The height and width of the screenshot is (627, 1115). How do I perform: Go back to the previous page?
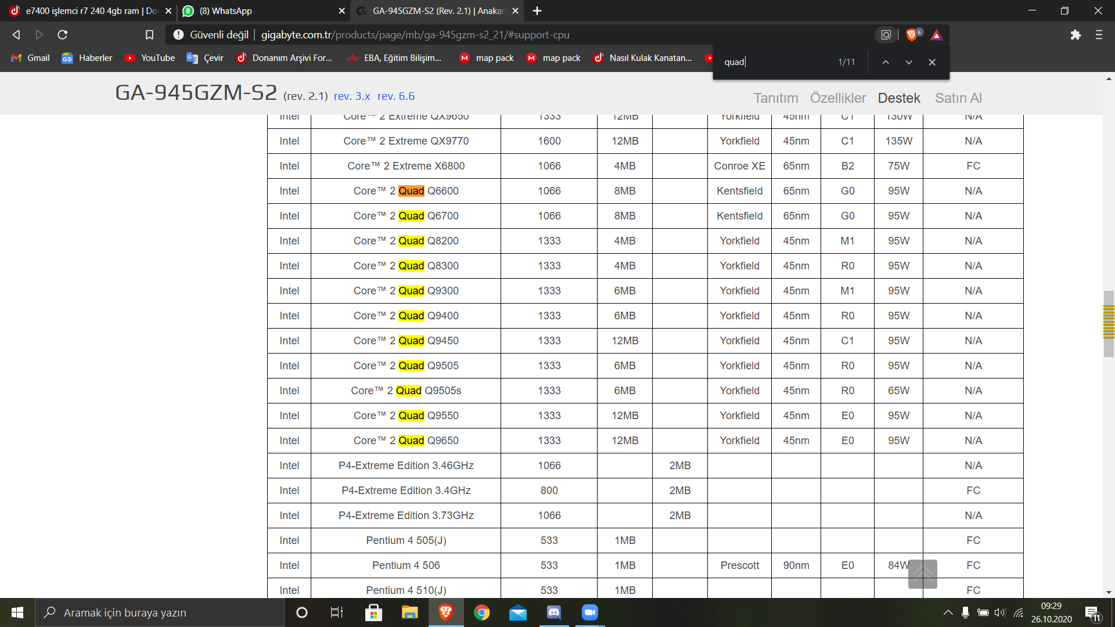[16, 35]
